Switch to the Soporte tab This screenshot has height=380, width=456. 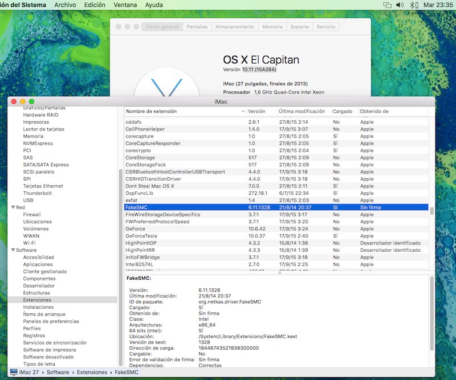point(300,27)
